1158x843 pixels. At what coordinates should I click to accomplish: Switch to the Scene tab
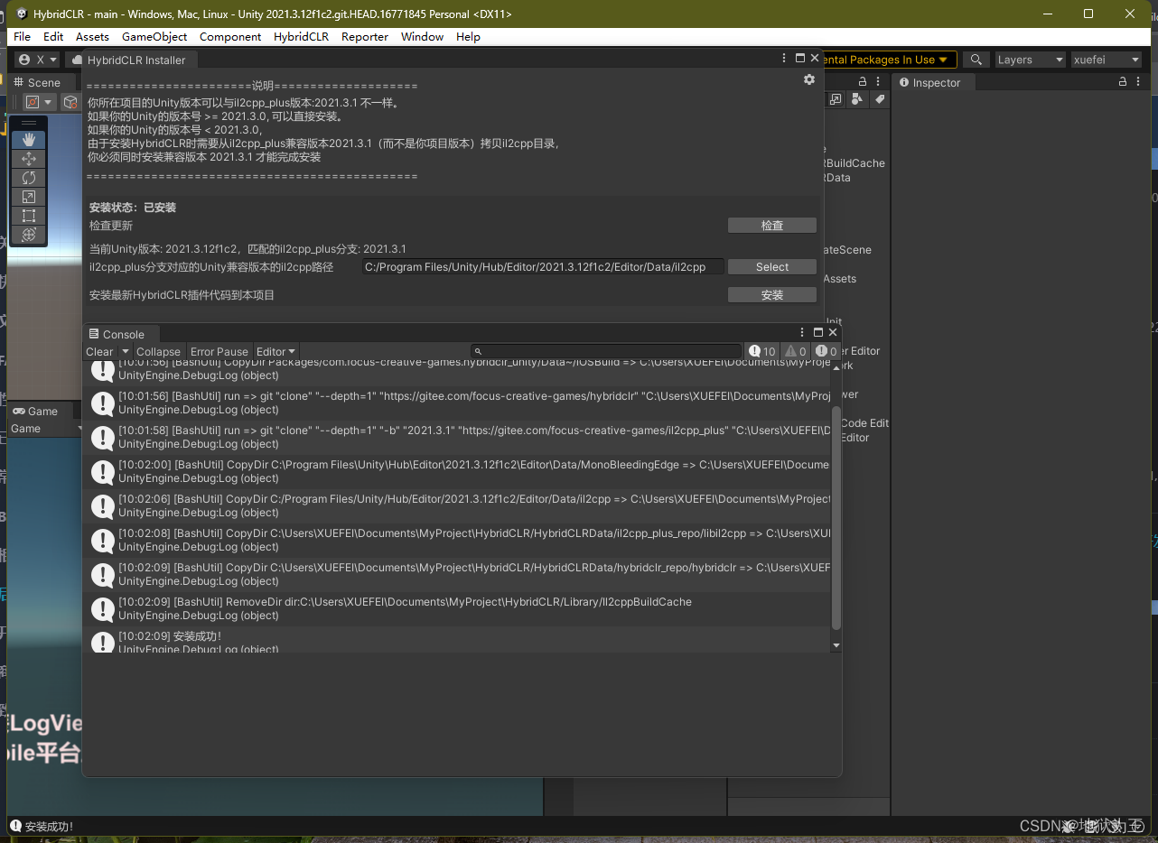click(x=37, y=82)
